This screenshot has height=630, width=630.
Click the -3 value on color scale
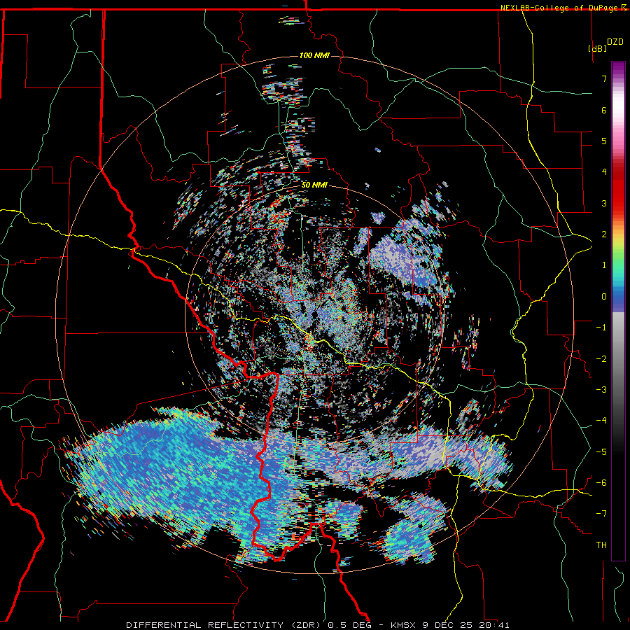coord(601,390)
